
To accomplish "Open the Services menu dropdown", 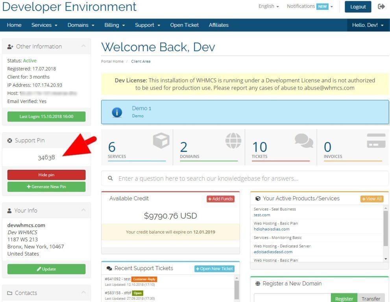I will pos(44,25).
